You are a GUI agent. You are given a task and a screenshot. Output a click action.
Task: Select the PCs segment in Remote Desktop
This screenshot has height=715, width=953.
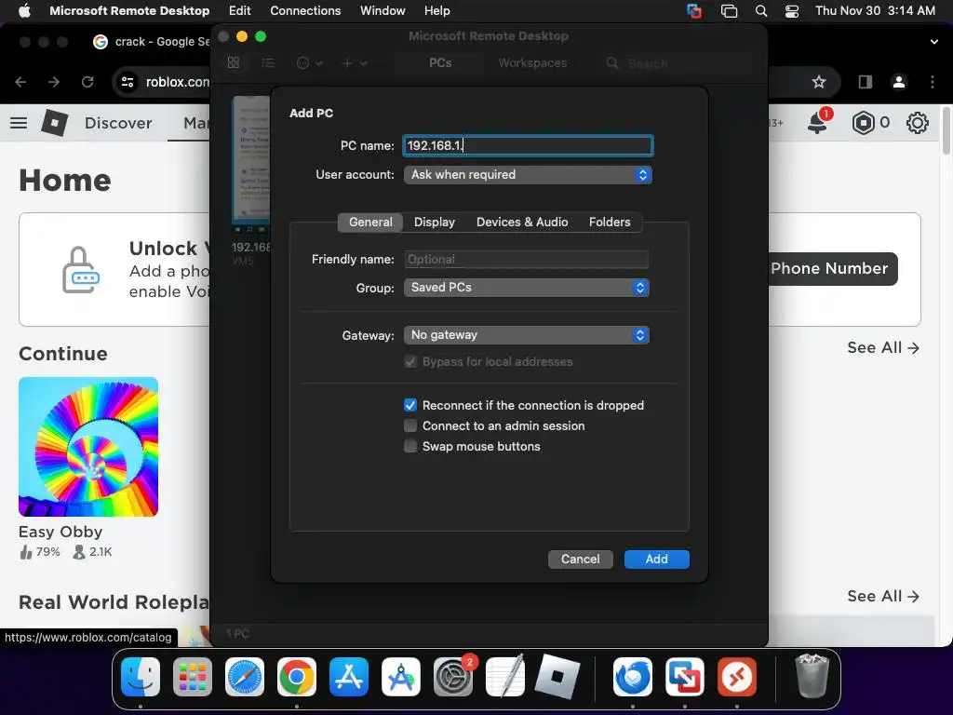click(x=440, y=62)
